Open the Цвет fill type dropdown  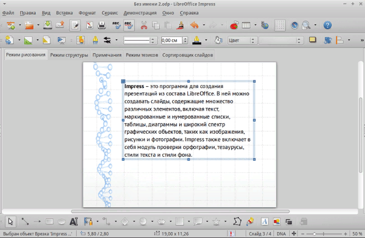click(x=242, y=40)
